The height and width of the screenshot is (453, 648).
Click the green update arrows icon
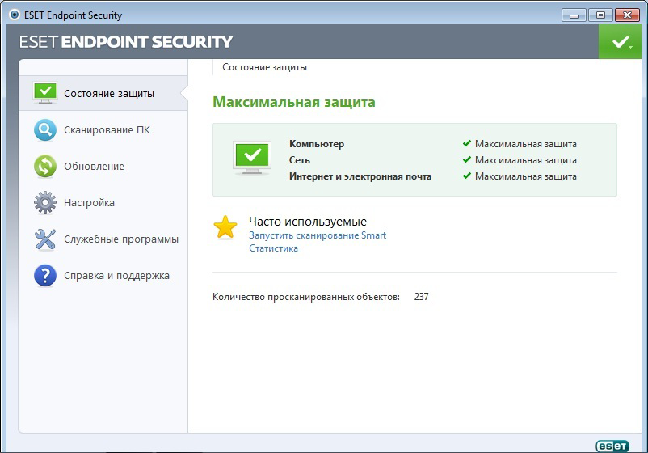[45, 166]
